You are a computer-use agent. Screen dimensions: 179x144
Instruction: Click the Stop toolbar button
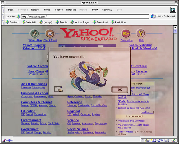click(119, 10)
